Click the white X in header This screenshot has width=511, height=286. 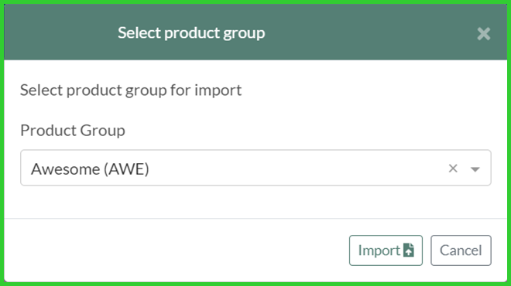(x=484, y=34)
